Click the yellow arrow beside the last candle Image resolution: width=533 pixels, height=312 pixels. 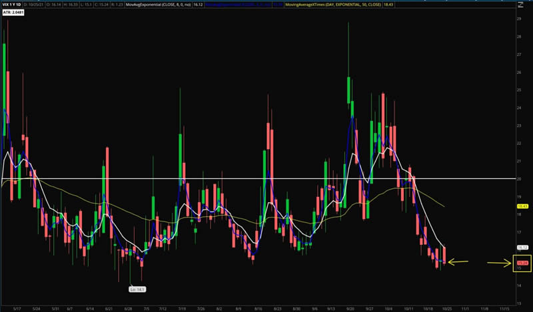pos(459,262)
